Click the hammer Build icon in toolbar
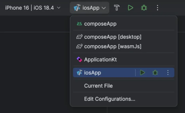This screenshot has height=113, width=185. tap(117, 8)
